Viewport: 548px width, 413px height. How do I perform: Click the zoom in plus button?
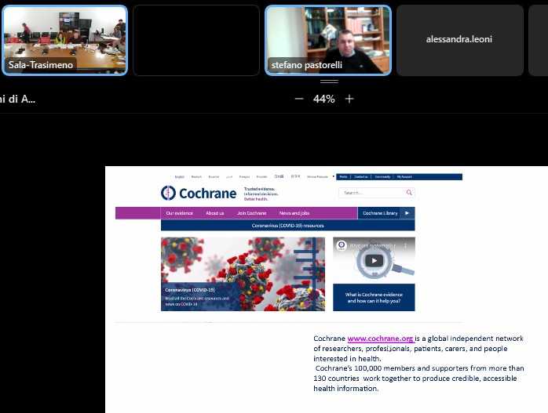[x=349, y=99]
